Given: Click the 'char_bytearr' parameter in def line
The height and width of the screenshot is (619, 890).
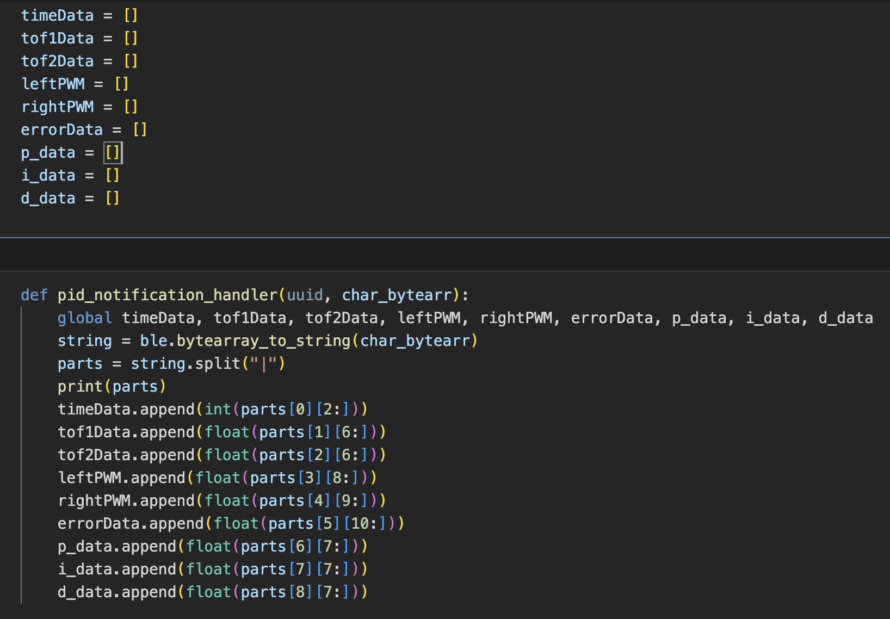Looking at the screenshot, I should (x=397, y=295).
